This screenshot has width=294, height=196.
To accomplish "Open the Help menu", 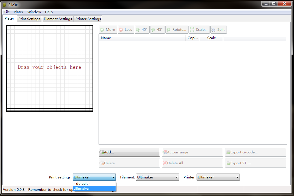I will tap(49, 12).
